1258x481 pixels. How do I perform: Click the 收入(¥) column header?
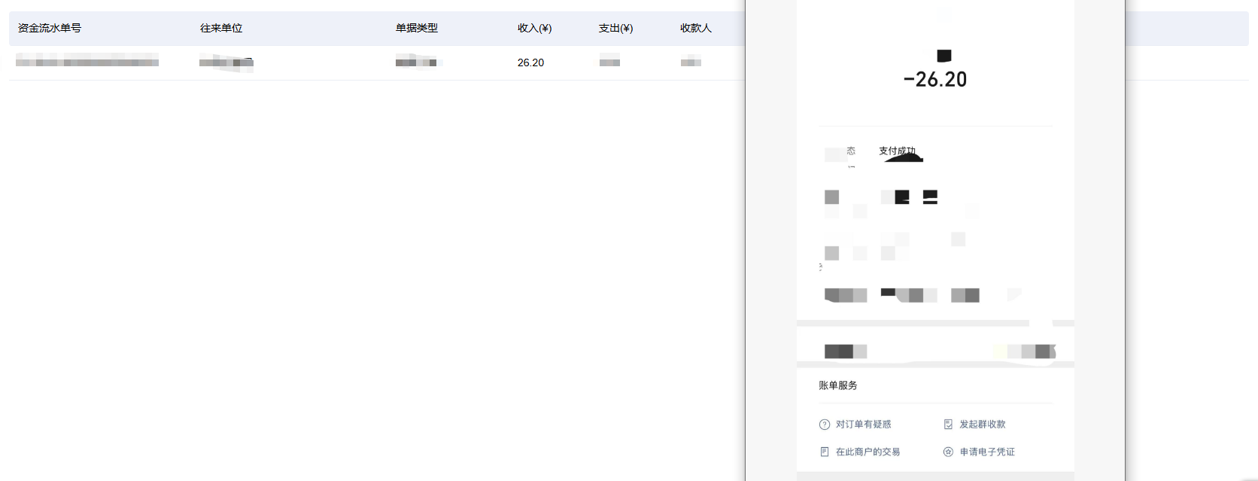point(535,28)
